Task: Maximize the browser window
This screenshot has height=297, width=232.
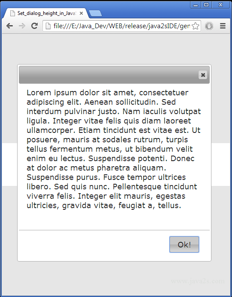Action: 206,5
